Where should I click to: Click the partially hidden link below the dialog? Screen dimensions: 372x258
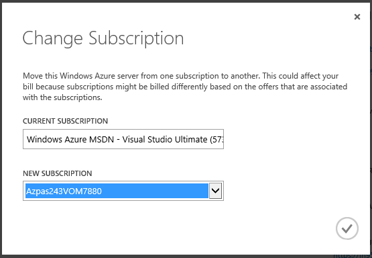click(353, 256)
